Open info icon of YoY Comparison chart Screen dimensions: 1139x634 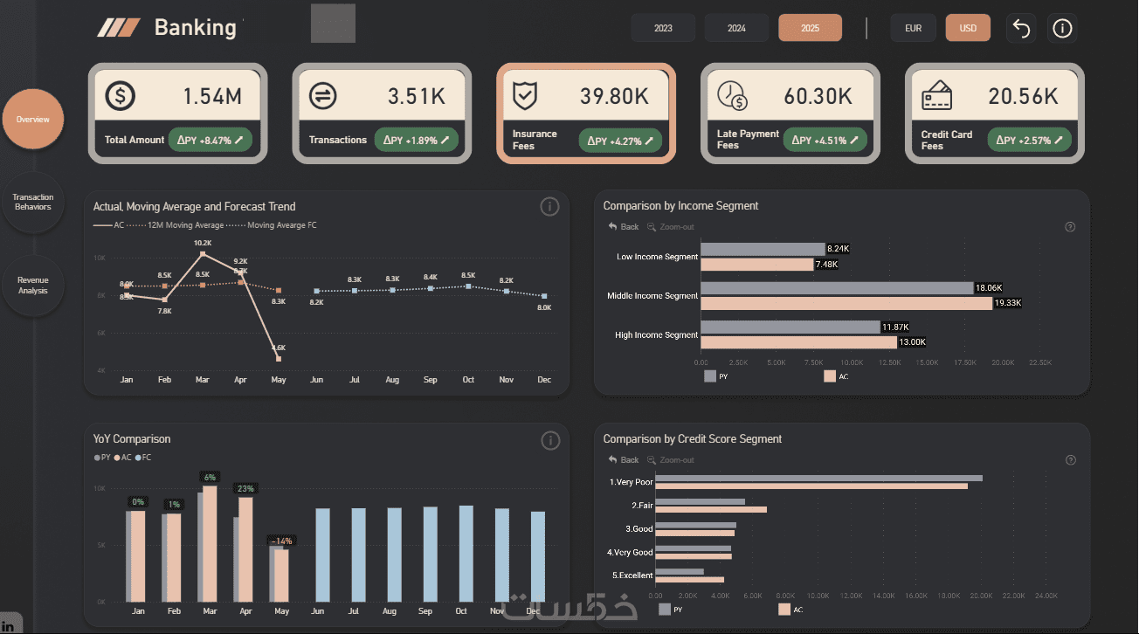pyautogui.click(x=549, y=440)
